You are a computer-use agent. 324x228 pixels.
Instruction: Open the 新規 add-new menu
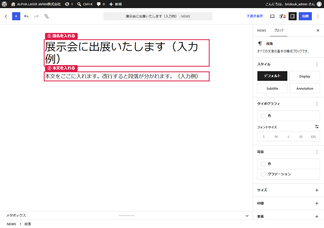point(115,4)
